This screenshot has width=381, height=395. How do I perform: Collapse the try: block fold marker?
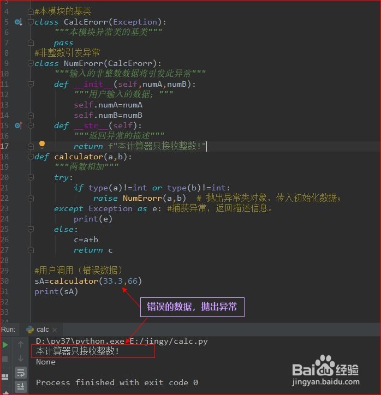coord(31,177)
